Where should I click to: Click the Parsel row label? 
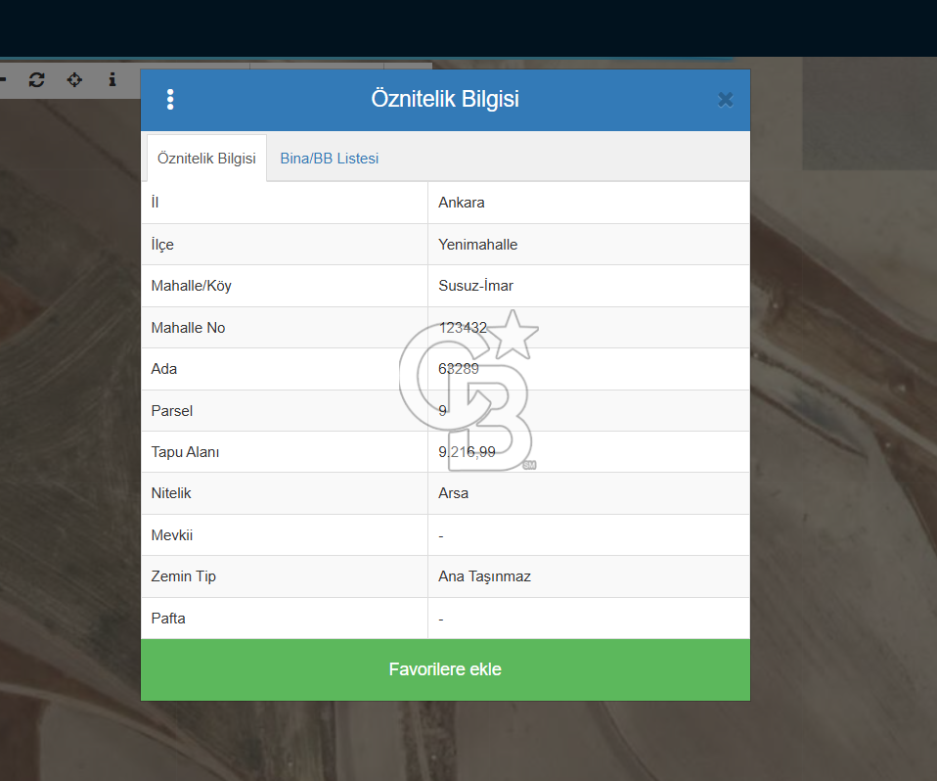point(171,411)
